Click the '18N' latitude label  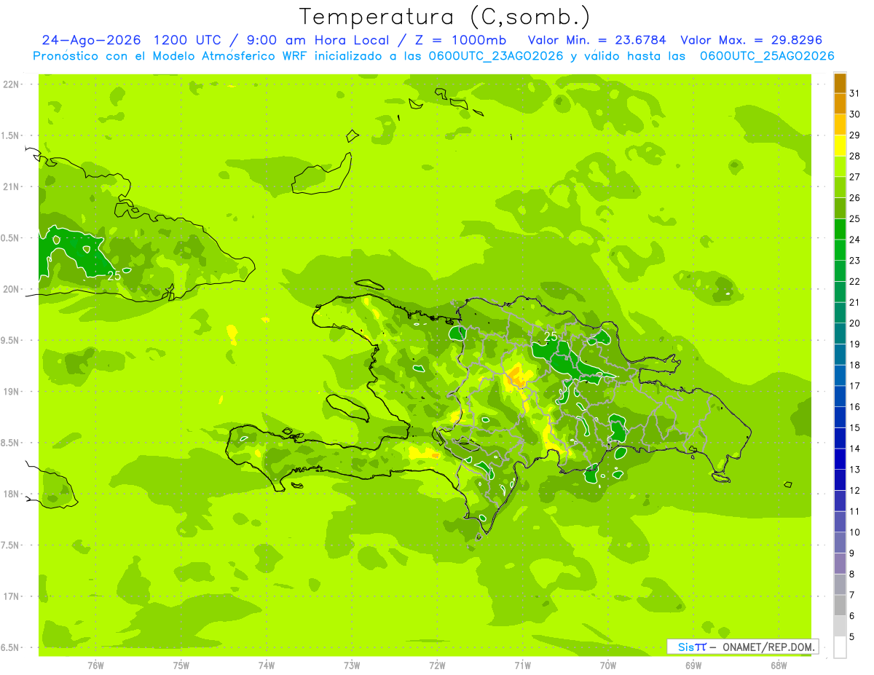click(x=11, y=494)
